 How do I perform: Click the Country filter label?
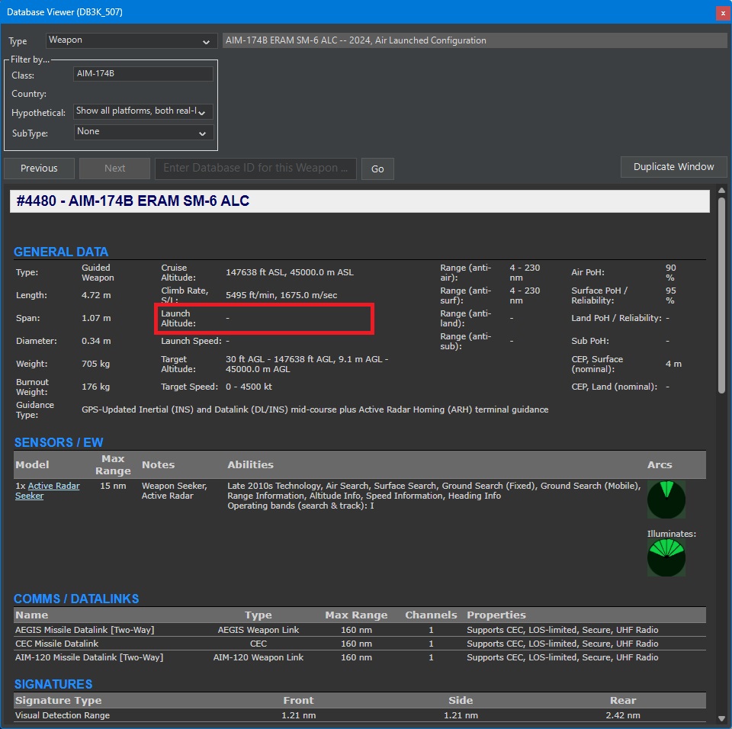(29, 94)
